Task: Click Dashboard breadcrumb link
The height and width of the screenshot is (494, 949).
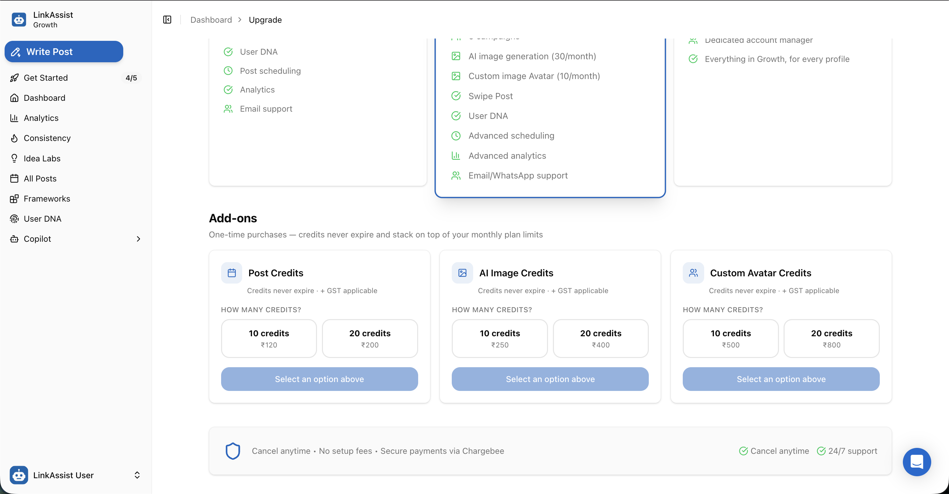Action: coord(211,20)
